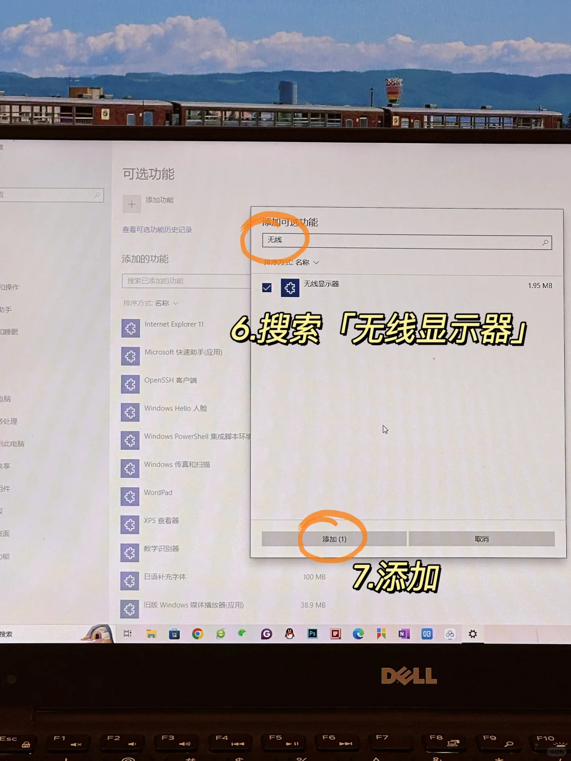Open Windows Settings via the gear icon

472,634
